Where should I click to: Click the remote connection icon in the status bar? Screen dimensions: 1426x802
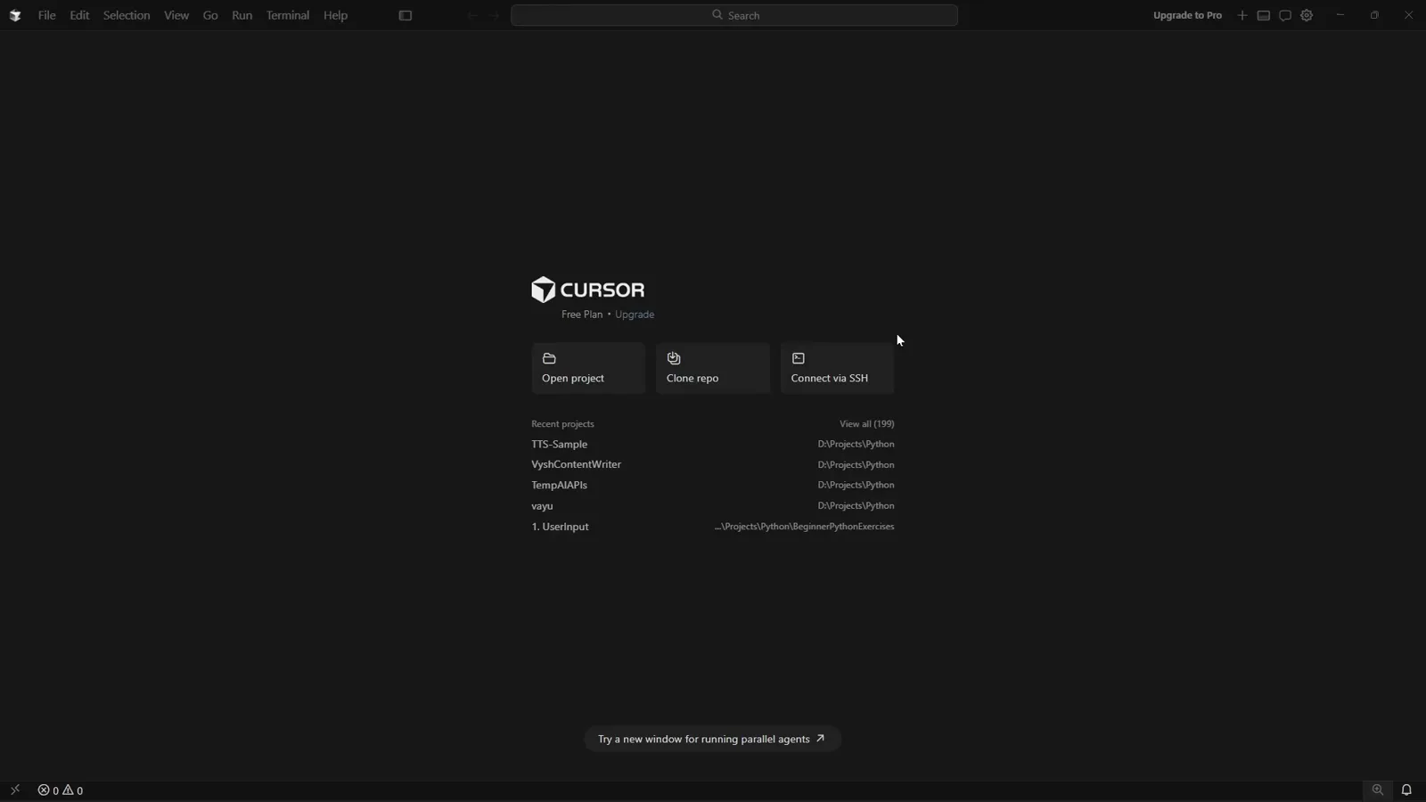coord(15,790)
